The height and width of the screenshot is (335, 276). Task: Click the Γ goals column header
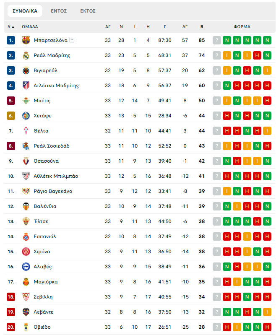[165, 26]
